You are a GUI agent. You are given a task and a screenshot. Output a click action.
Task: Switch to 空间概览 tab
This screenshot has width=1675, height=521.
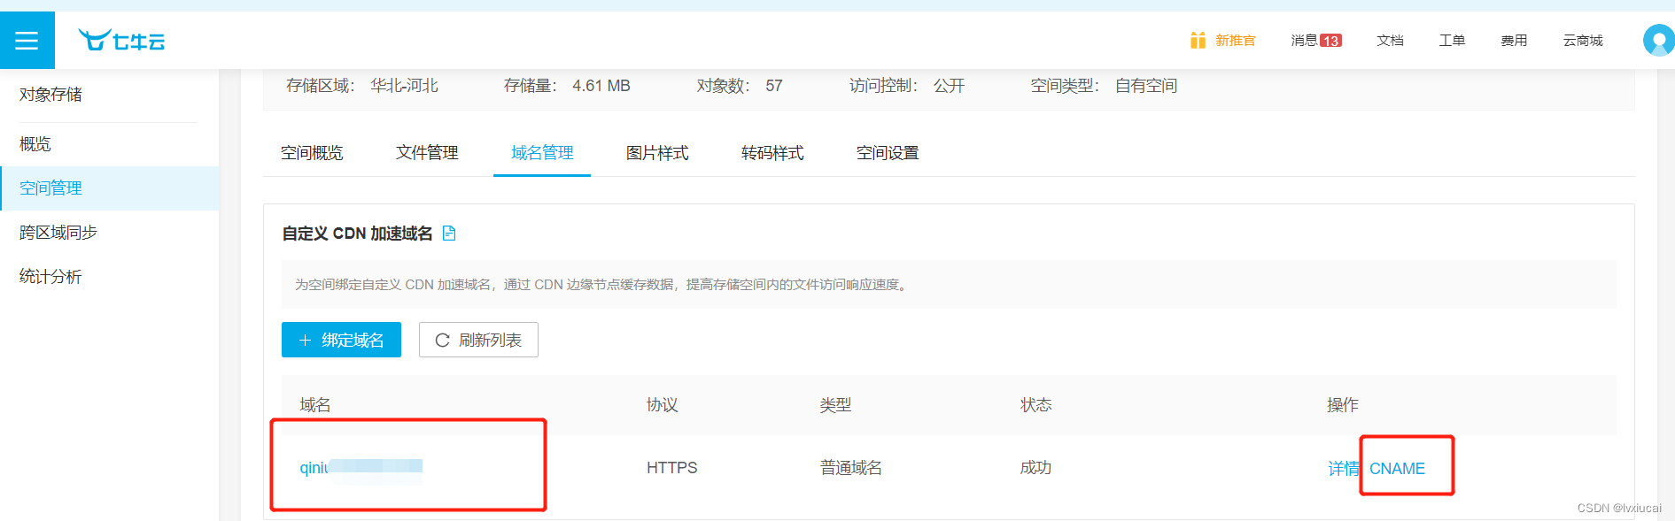point(312,153)
